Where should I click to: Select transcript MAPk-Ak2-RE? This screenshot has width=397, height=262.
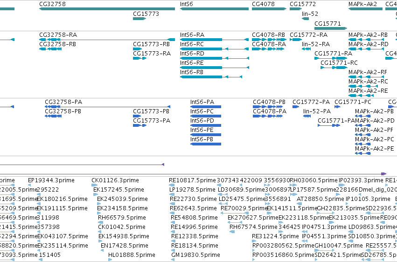(x=361, y=96)
